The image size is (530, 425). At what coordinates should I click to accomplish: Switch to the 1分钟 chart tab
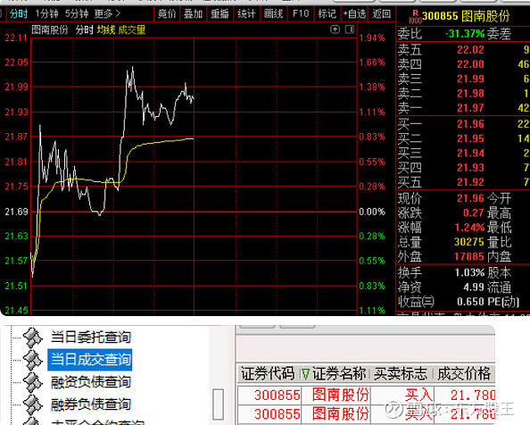tap(46, 14)
